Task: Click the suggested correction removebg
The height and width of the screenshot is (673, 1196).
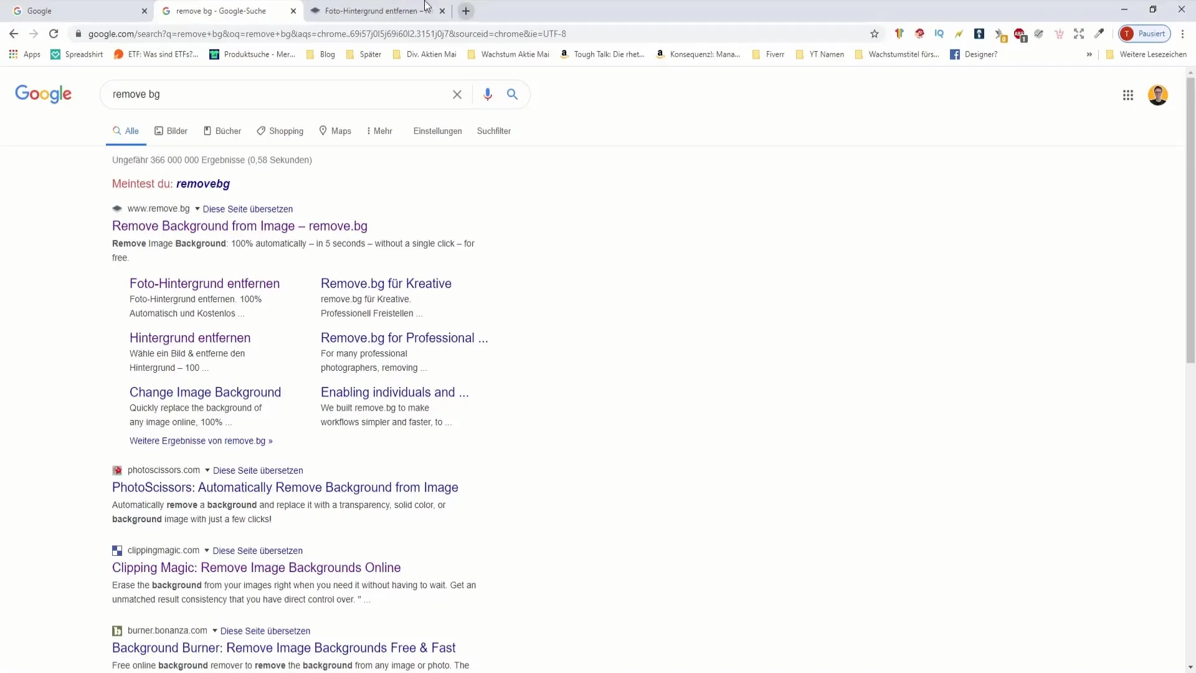Action: pos(203,184)
